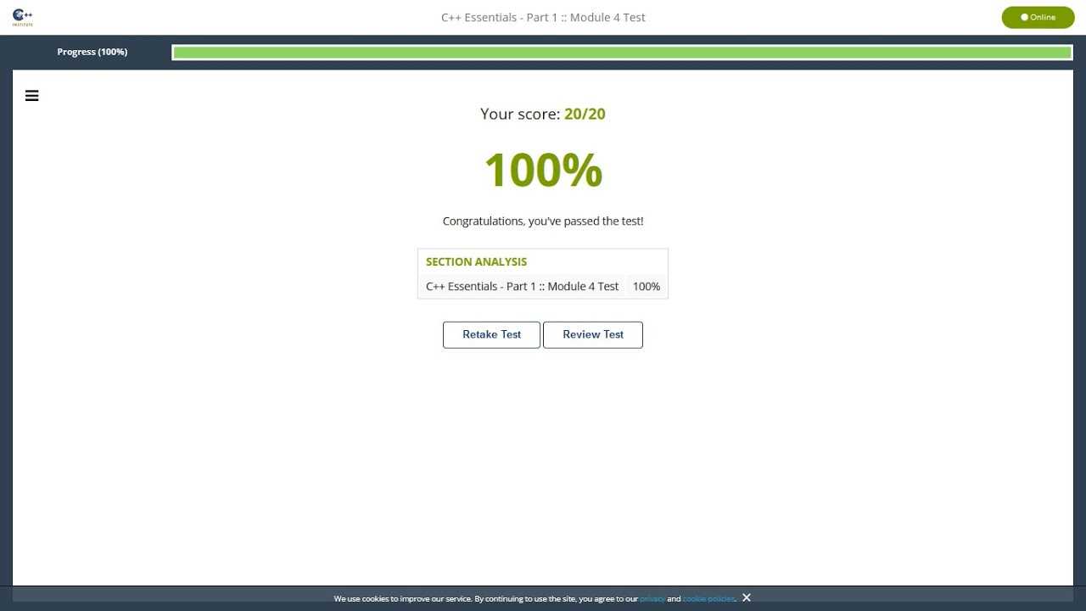This screenshot has height=611, width=1086.
Task: Click the congratulations message
Action: (543, 221)
